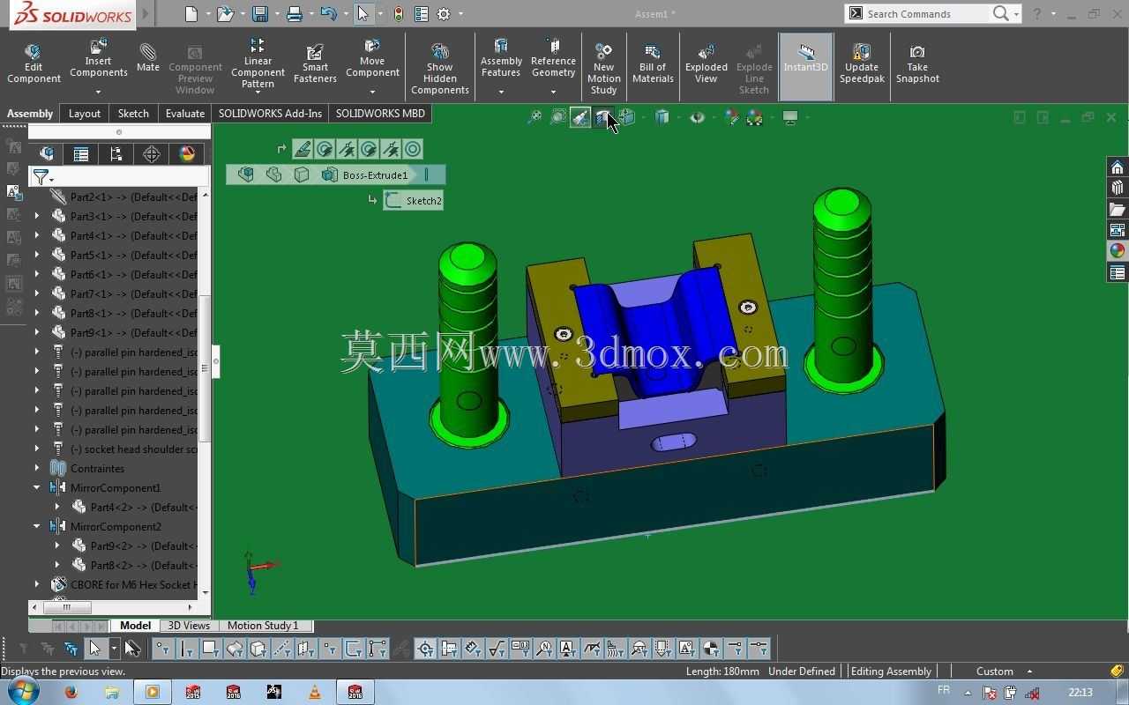This screenshot has width=1129, height=705.
Task: Switch to the Motion Study 1 tab
Action: point(263,626)
